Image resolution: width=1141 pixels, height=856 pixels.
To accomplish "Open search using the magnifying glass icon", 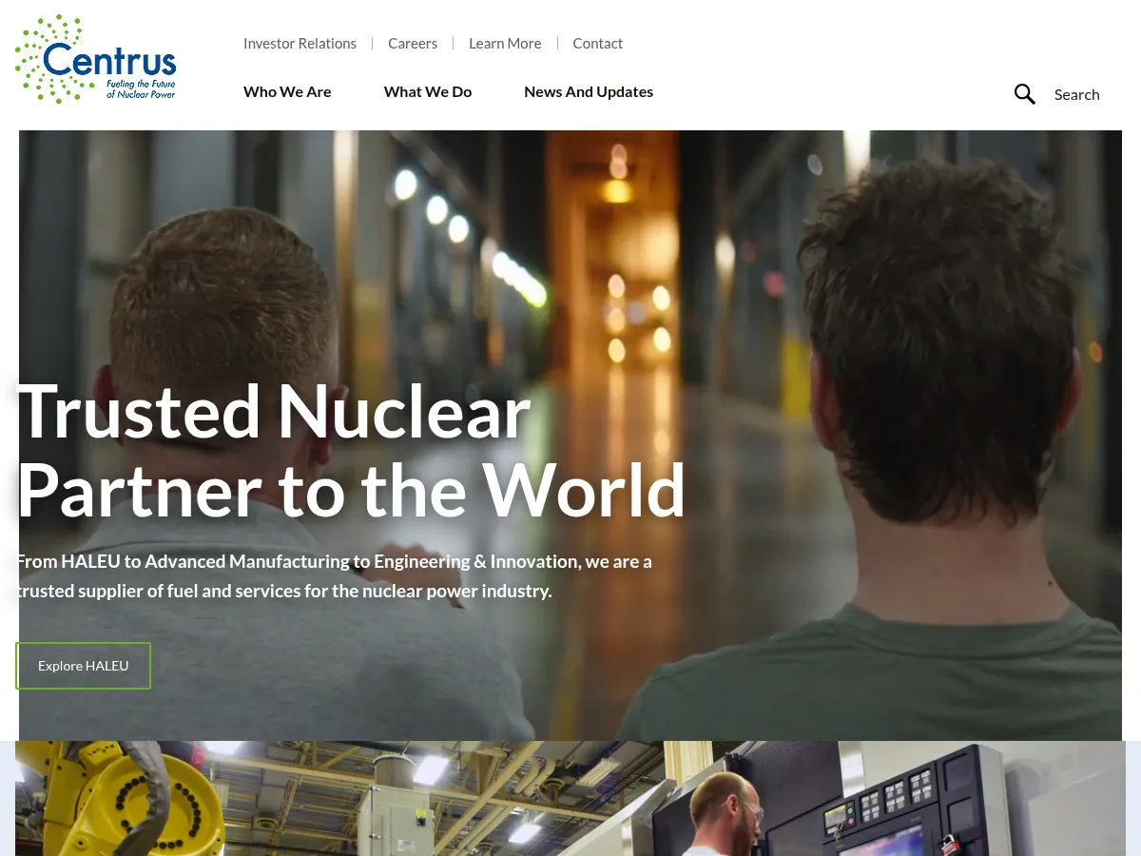I will tap(1024, 93).
